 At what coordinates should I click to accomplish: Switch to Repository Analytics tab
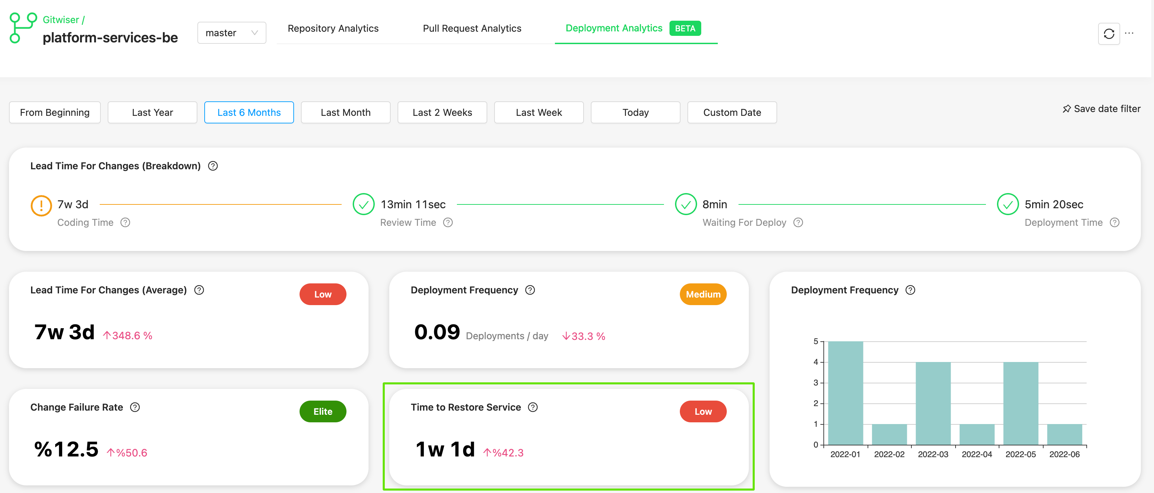click(x=333, y=28)
